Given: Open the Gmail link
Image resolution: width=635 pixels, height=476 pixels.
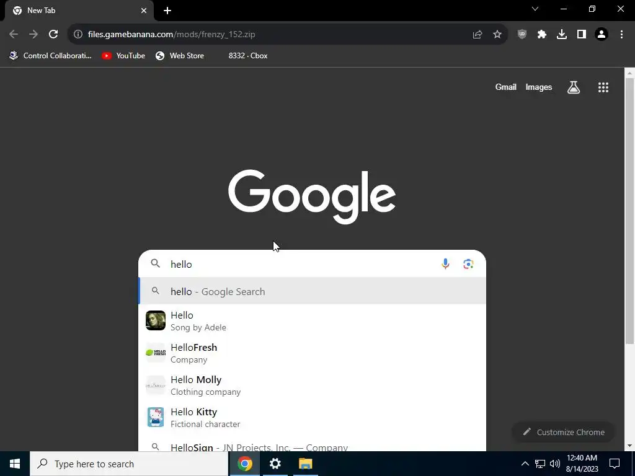Looking at the screenshot, I should point(506,87).
